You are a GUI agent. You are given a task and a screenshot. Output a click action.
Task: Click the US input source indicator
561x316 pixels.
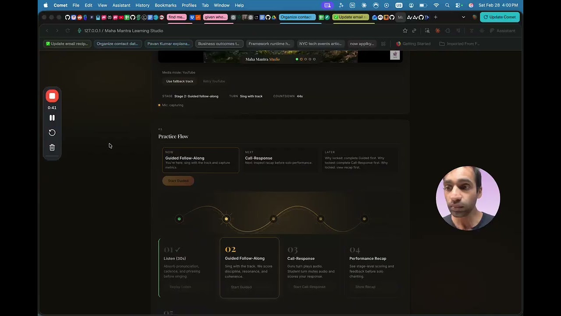tap(399, 5)
